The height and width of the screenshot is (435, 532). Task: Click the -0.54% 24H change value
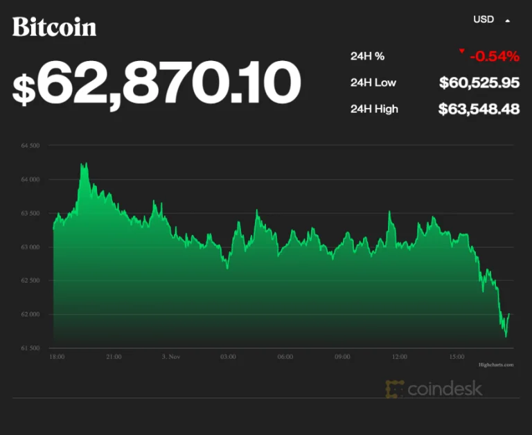pos(495,56)
